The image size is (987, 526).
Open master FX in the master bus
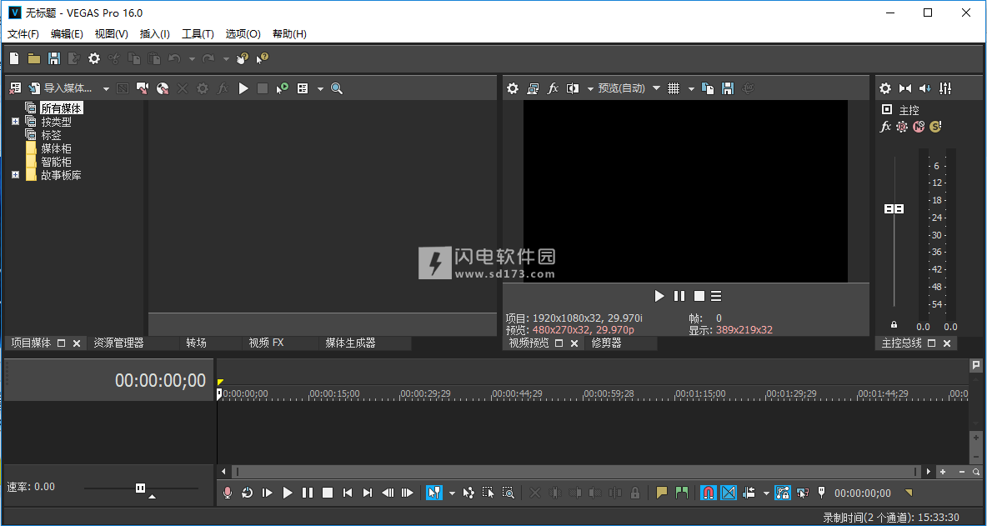[885, 127]
